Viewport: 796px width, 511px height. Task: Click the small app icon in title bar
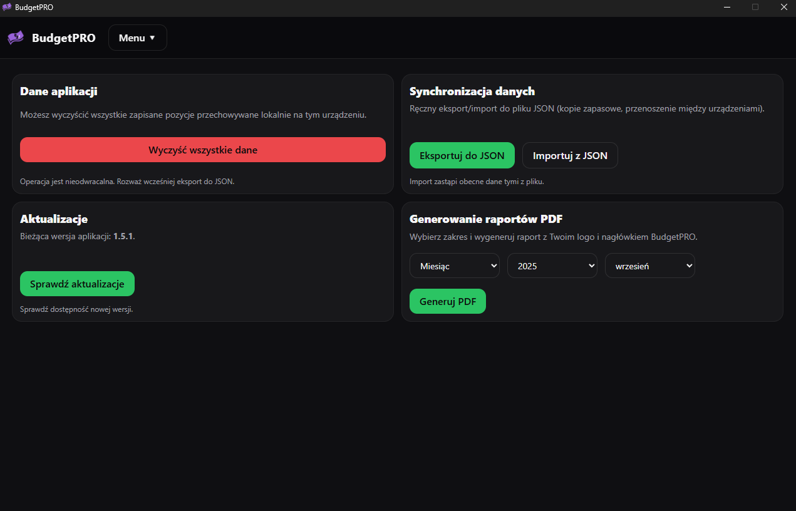pyautogui.click(x=8, y=8)
